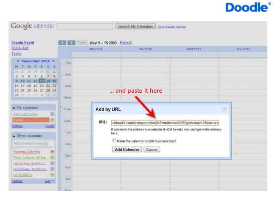Select day 13 in mini calendar

[x=42, y=81]
